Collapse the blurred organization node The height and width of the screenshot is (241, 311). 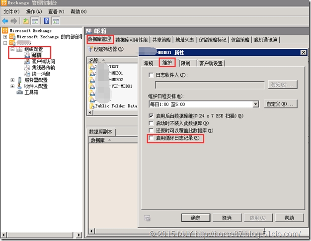tap(5, 43)
